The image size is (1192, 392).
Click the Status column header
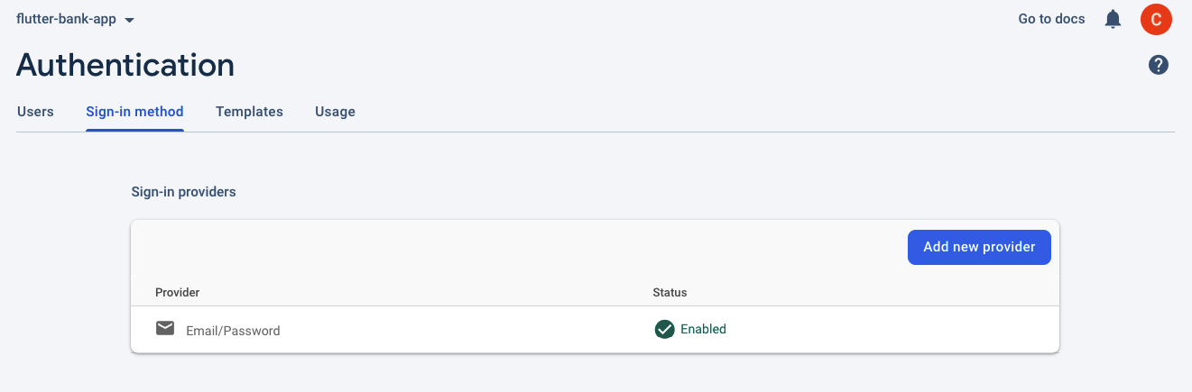670,293
